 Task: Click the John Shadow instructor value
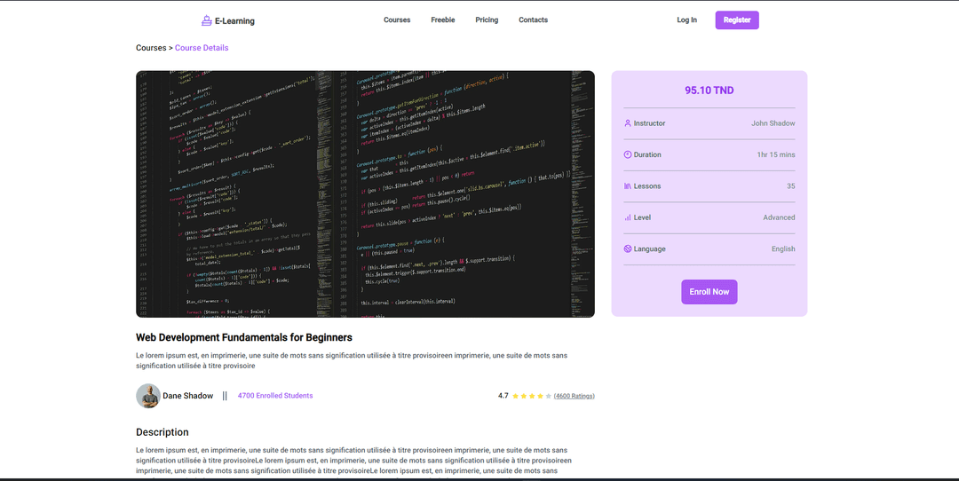coord(773,122)
